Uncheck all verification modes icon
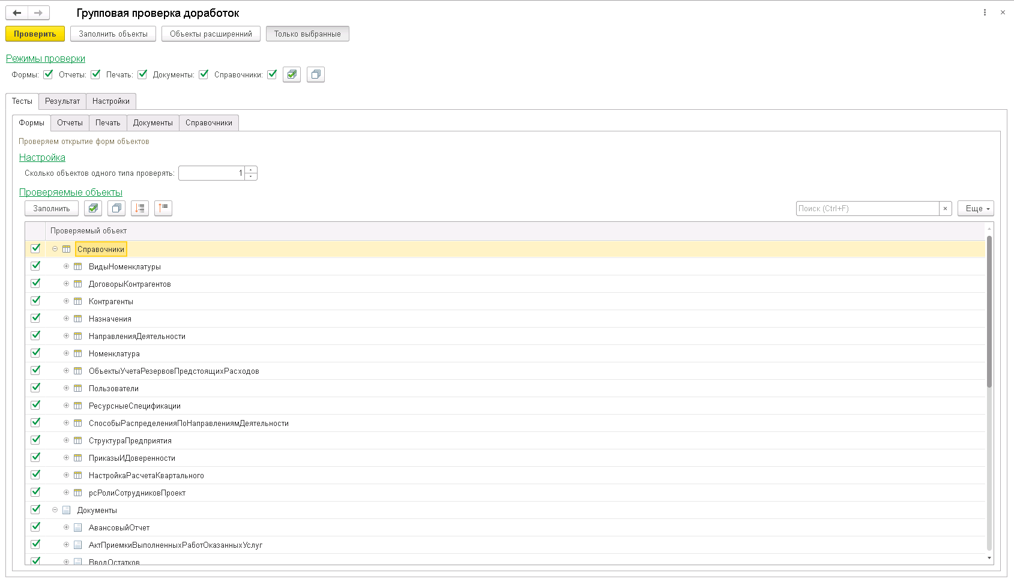 [316, 74]
